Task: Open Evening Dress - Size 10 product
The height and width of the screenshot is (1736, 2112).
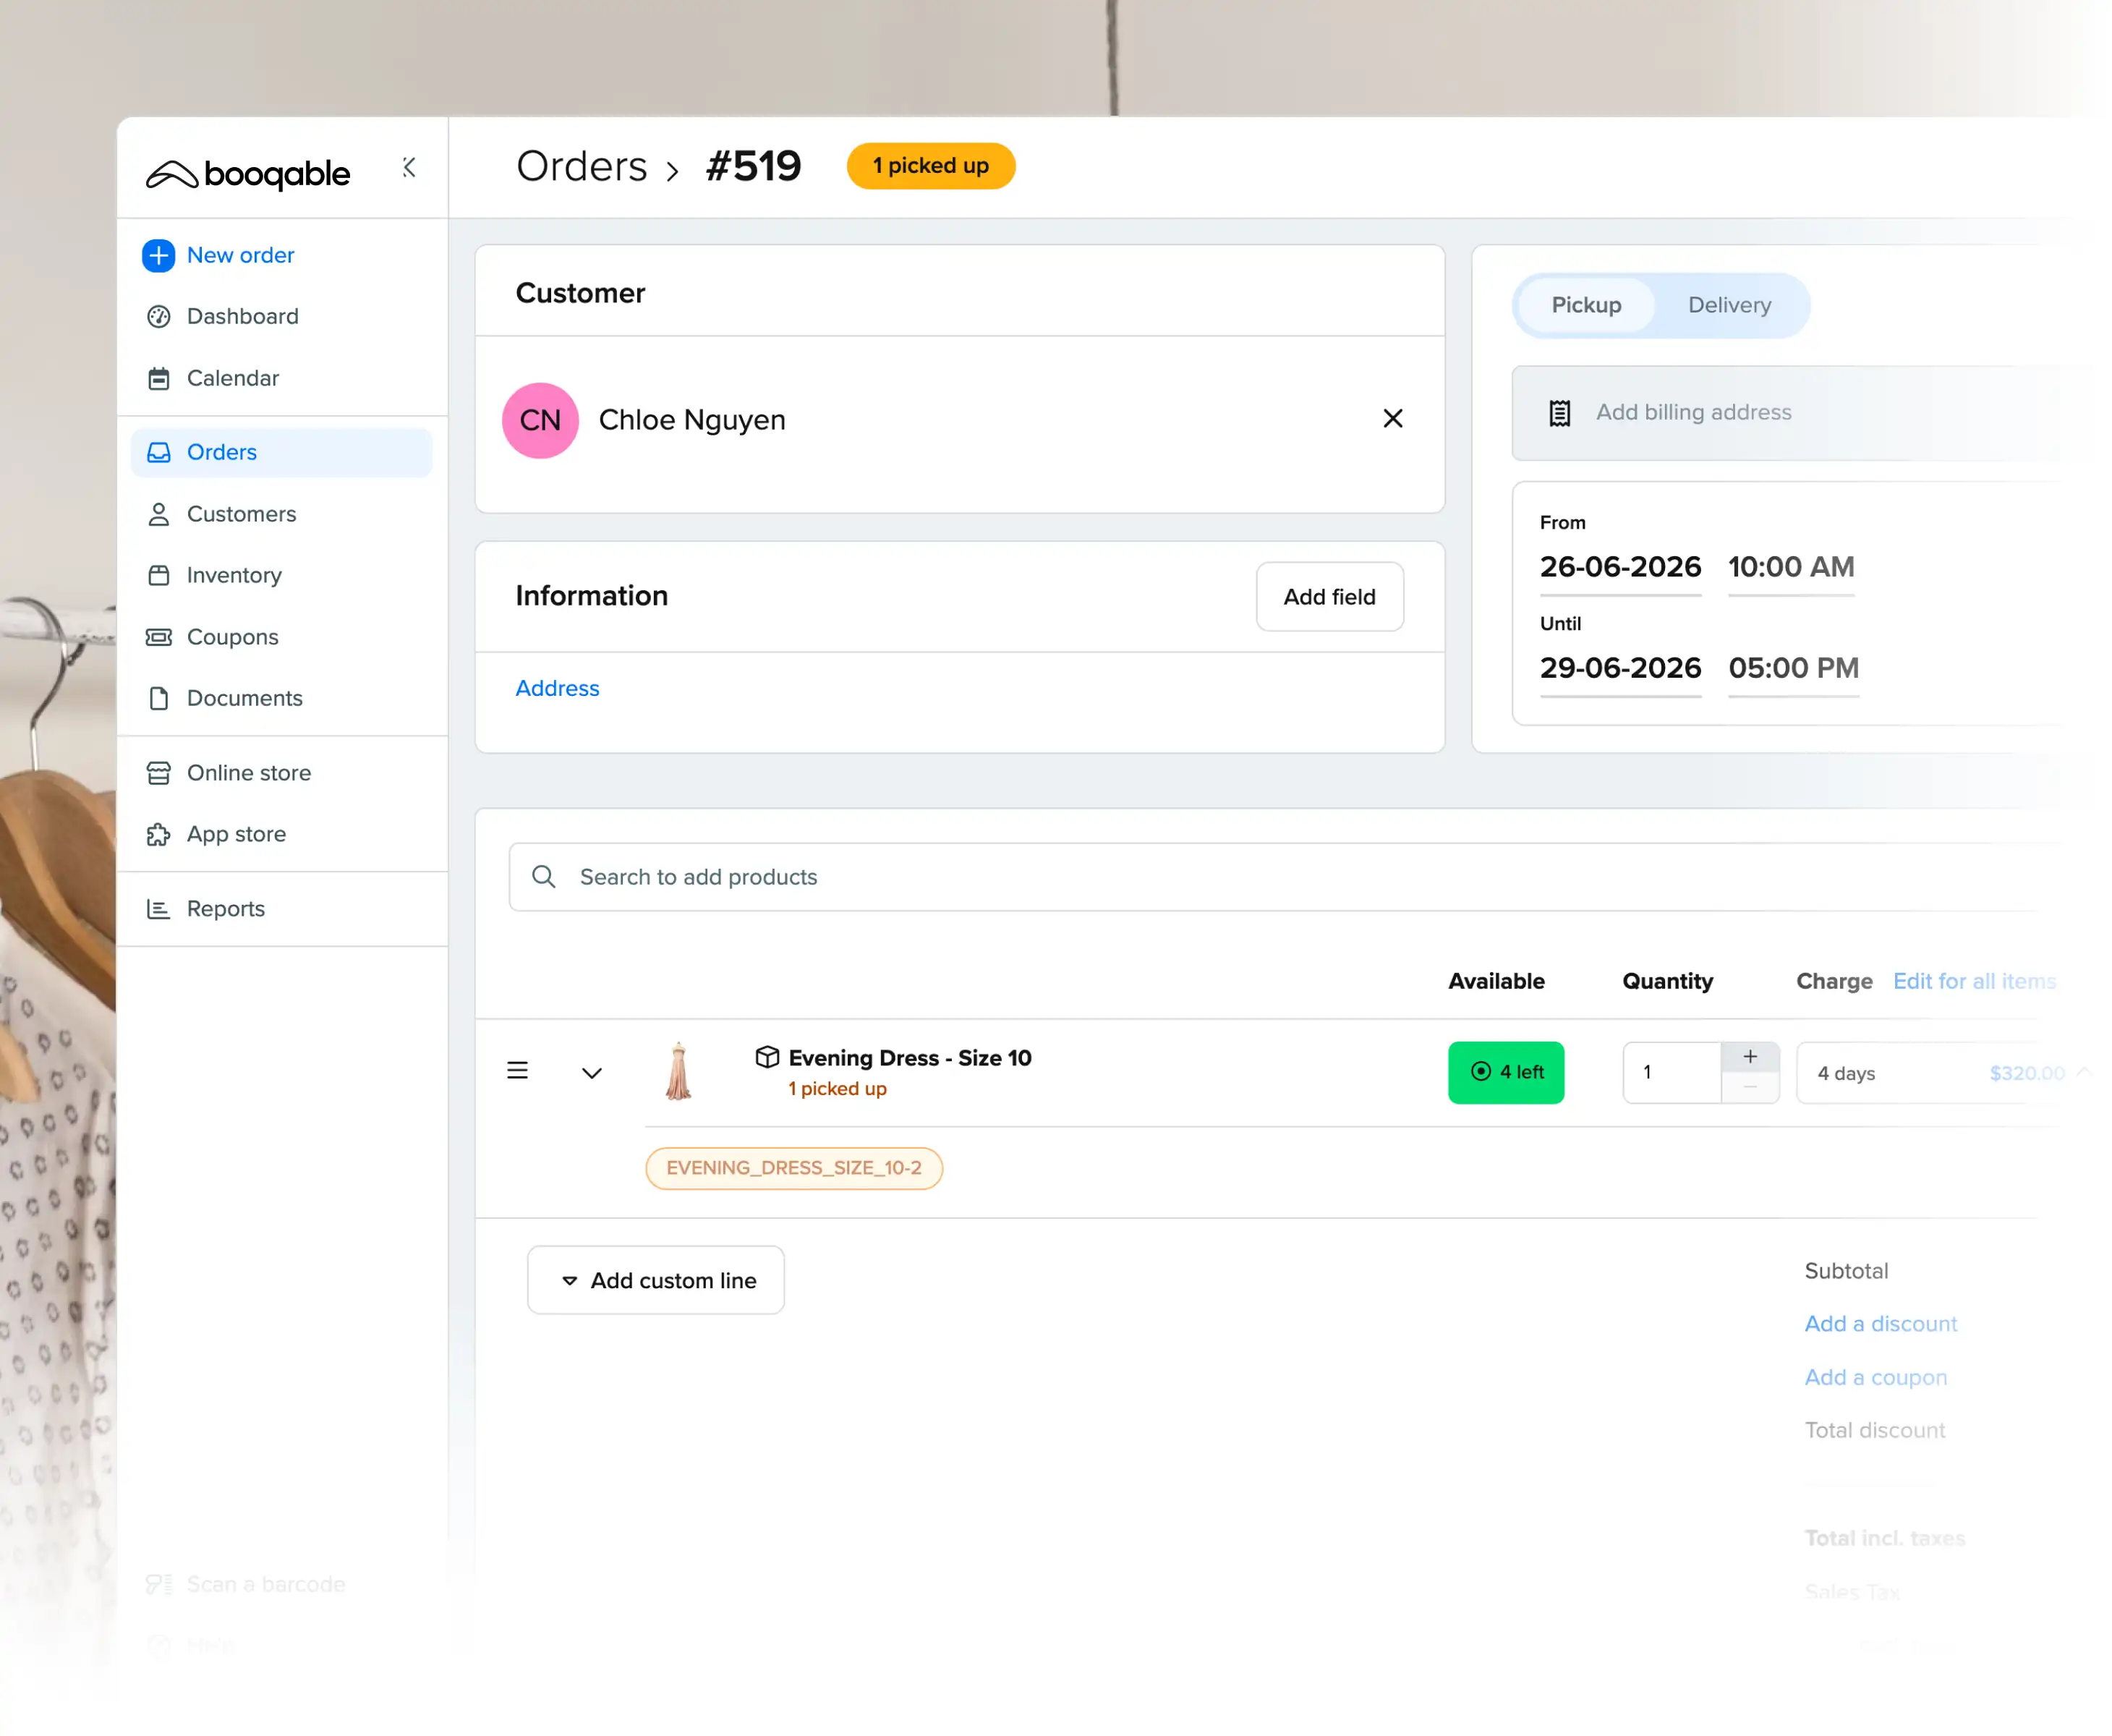Action: [x=909, y=1058]
